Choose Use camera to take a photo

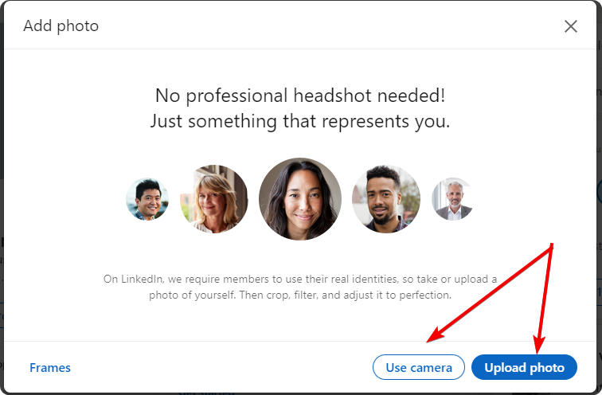[419, 367]
